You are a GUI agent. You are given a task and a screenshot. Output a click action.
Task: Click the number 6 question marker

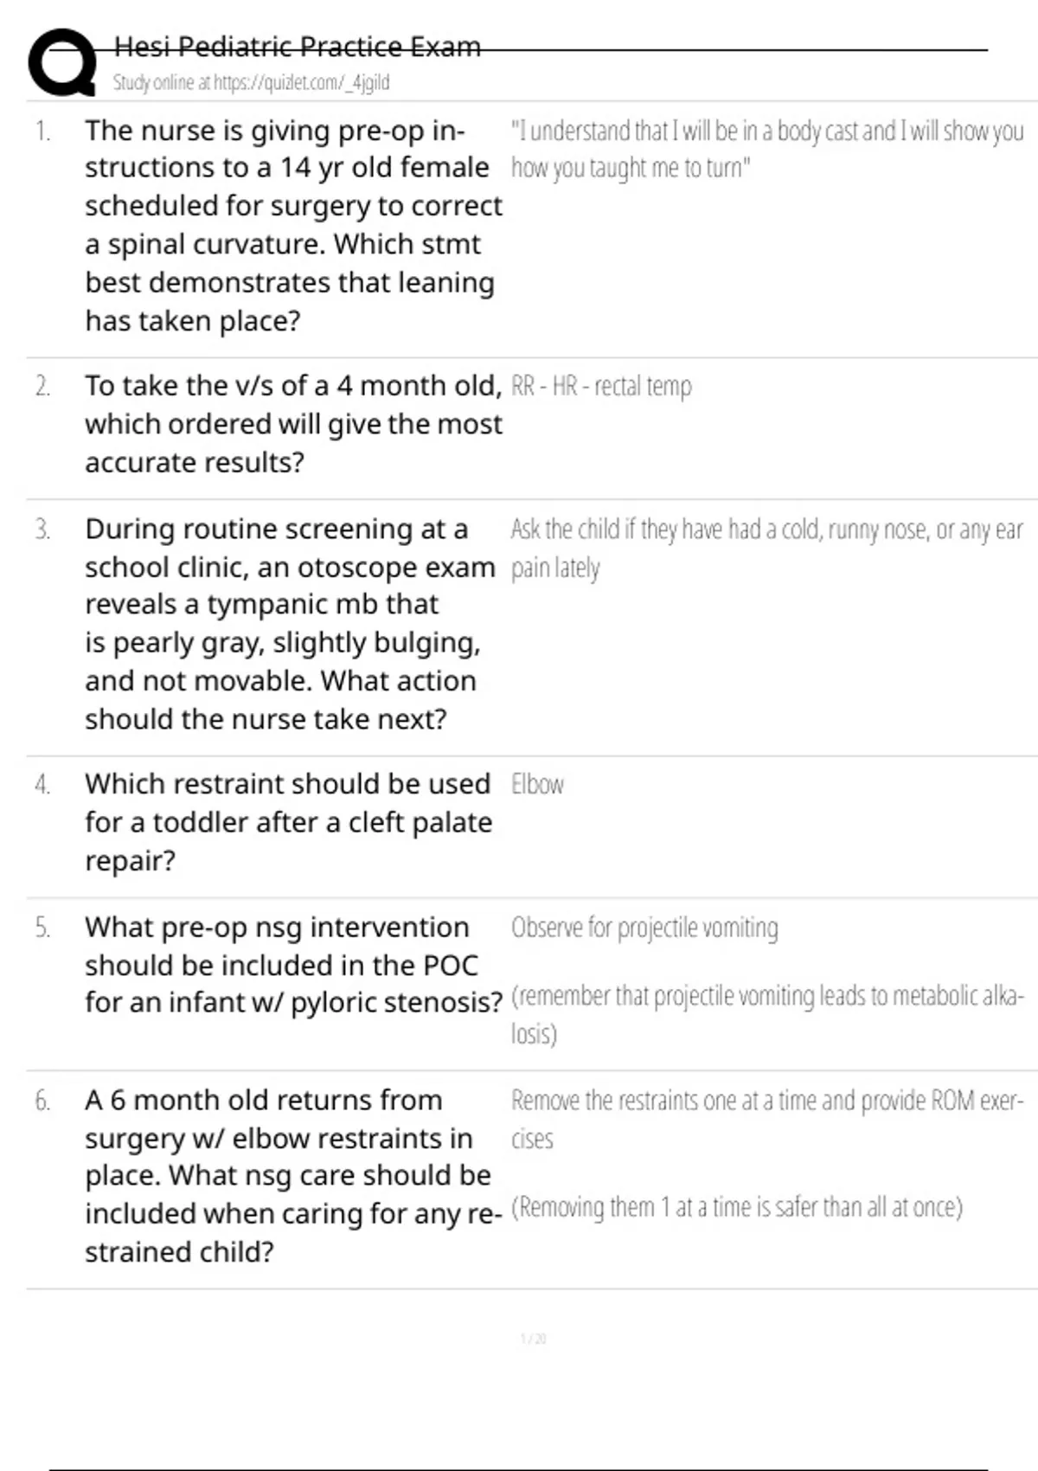(42, 1102)
